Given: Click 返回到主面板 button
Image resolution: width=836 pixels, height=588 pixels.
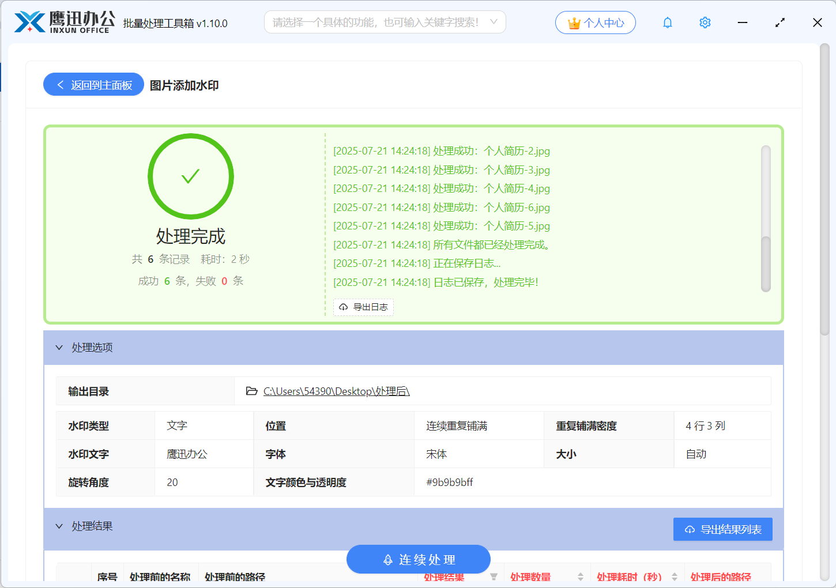Looking at the screenshot, I should point(93,84).
